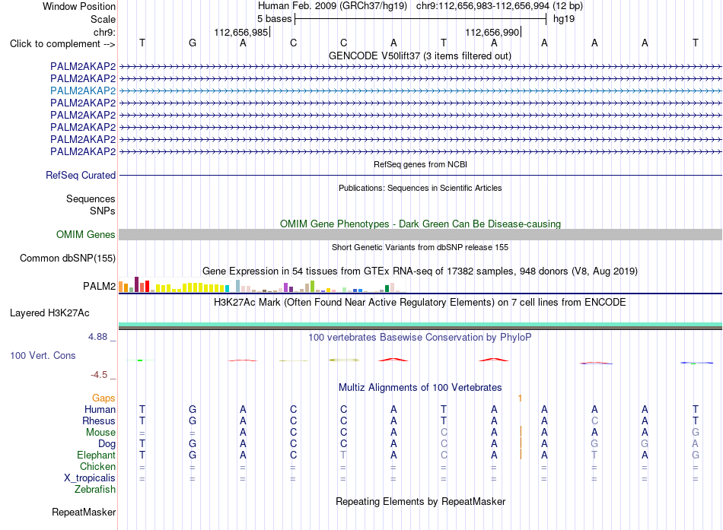Click the grayed C mismatch in the Rhesus row
This screenshot has height=530, width=723.
pyautogui.click(x=594, y=421)
